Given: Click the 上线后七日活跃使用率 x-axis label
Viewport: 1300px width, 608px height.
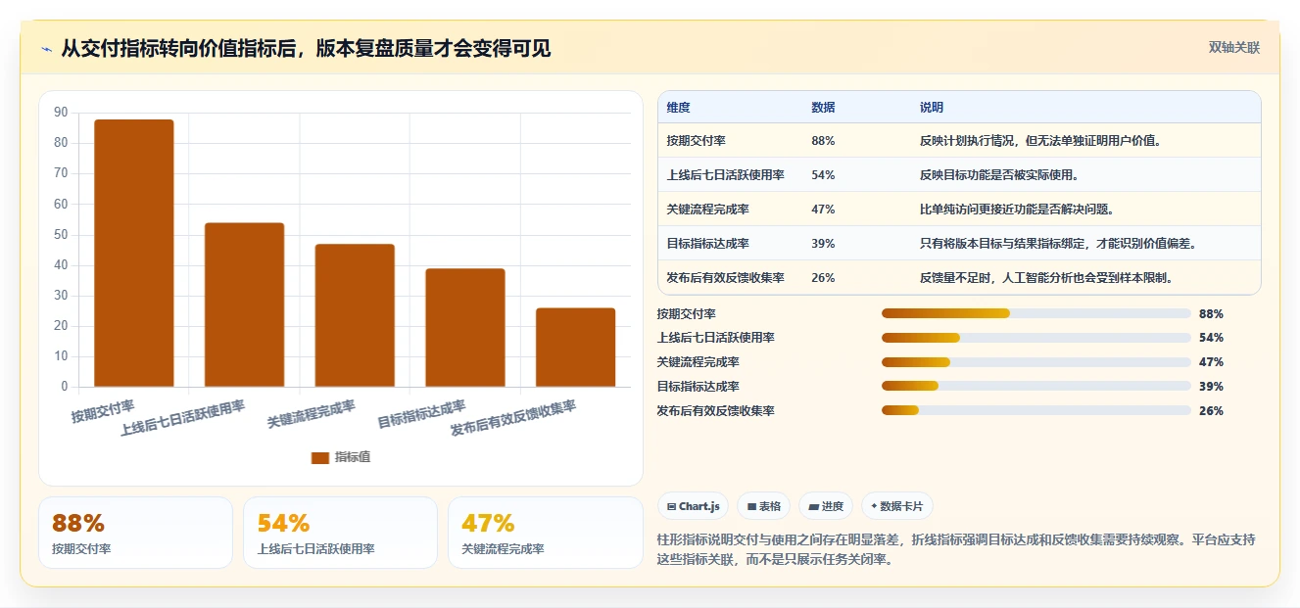Looking at the screenshot, I should (182, 418).
